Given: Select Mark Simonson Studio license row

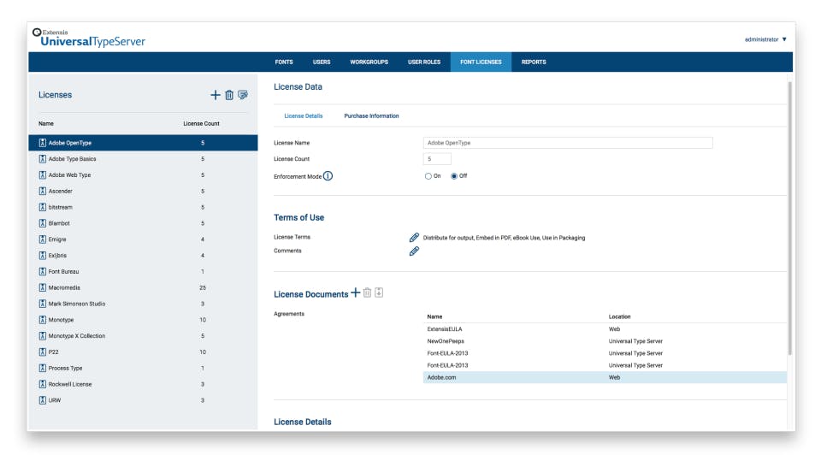Looking at the screenshot, I should point(143,304).
